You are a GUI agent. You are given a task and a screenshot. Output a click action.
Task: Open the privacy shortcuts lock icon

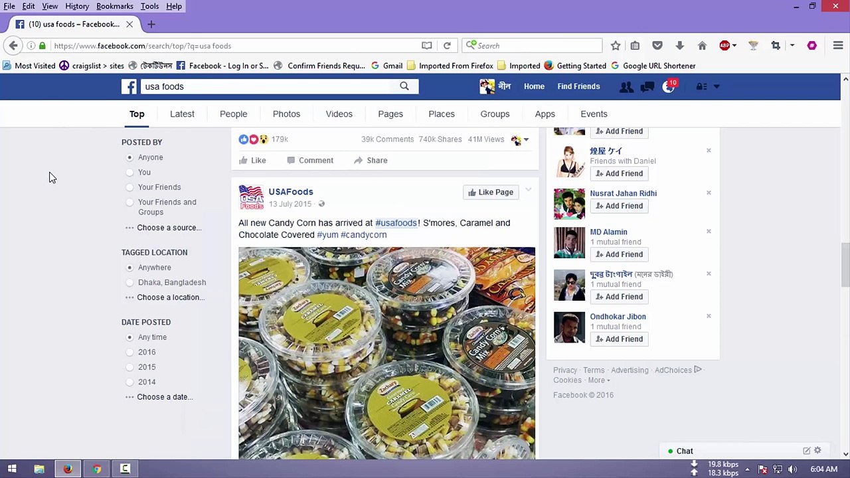point(701,86)
